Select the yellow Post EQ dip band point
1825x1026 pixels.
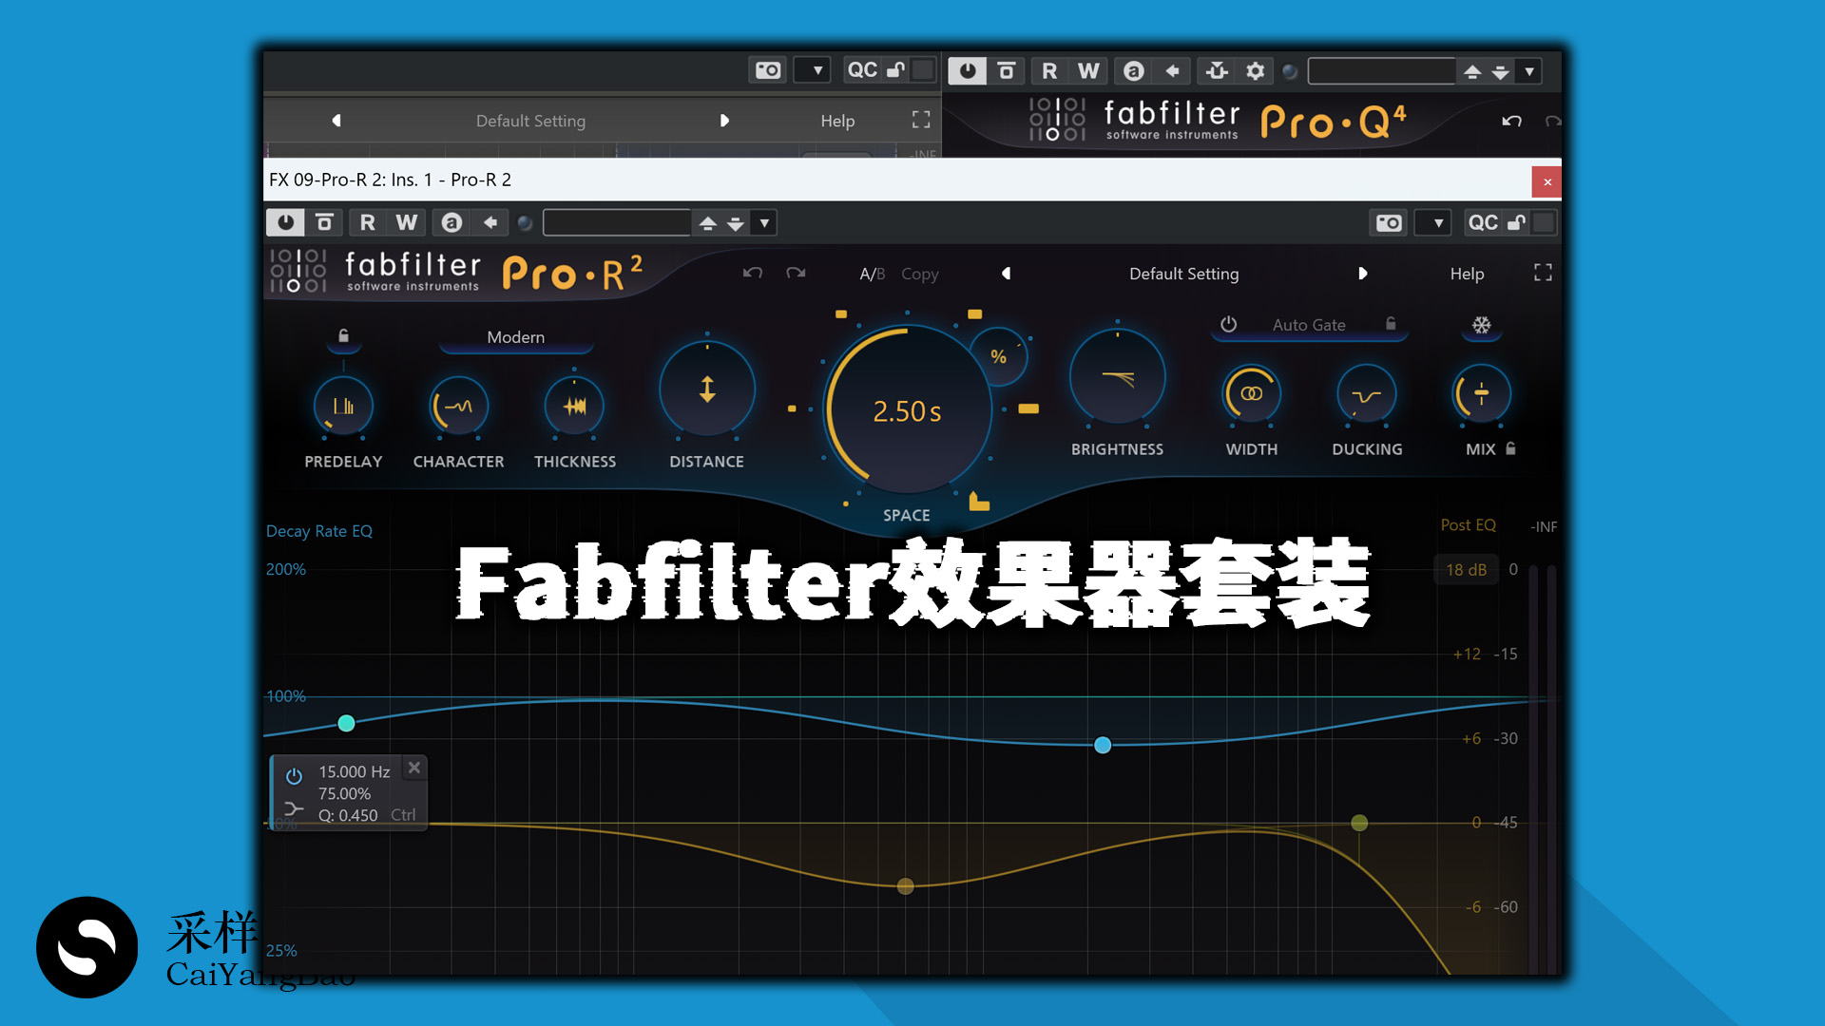(x=905, y=886)
